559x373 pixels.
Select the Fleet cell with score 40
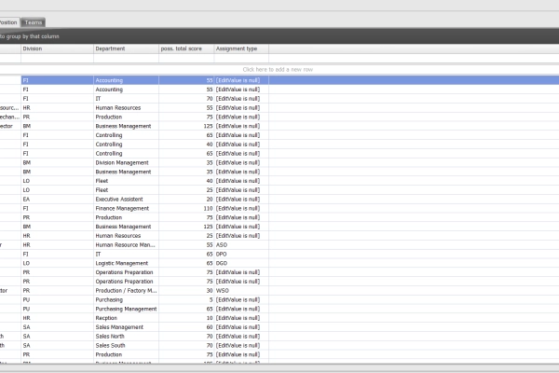126,181
